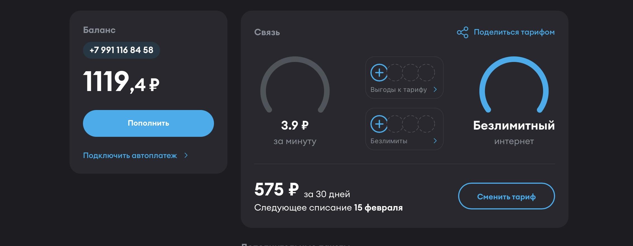Open the Поделиться тарифом link
The height and width of the screenshot is (246, 633).
pyautogui.click(x=514, y=32)
